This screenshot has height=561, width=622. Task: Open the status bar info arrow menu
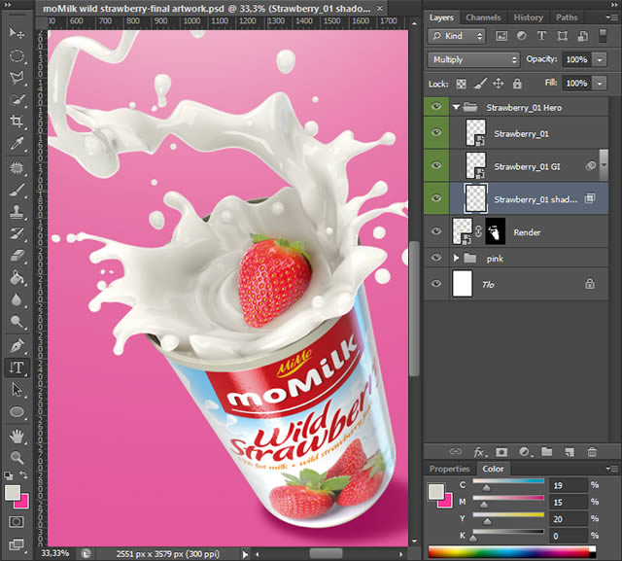point(245,554)
